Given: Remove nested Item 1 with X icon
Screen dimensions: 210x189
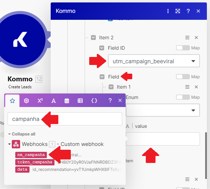Looking at the screenshot, I should [196, 87].
